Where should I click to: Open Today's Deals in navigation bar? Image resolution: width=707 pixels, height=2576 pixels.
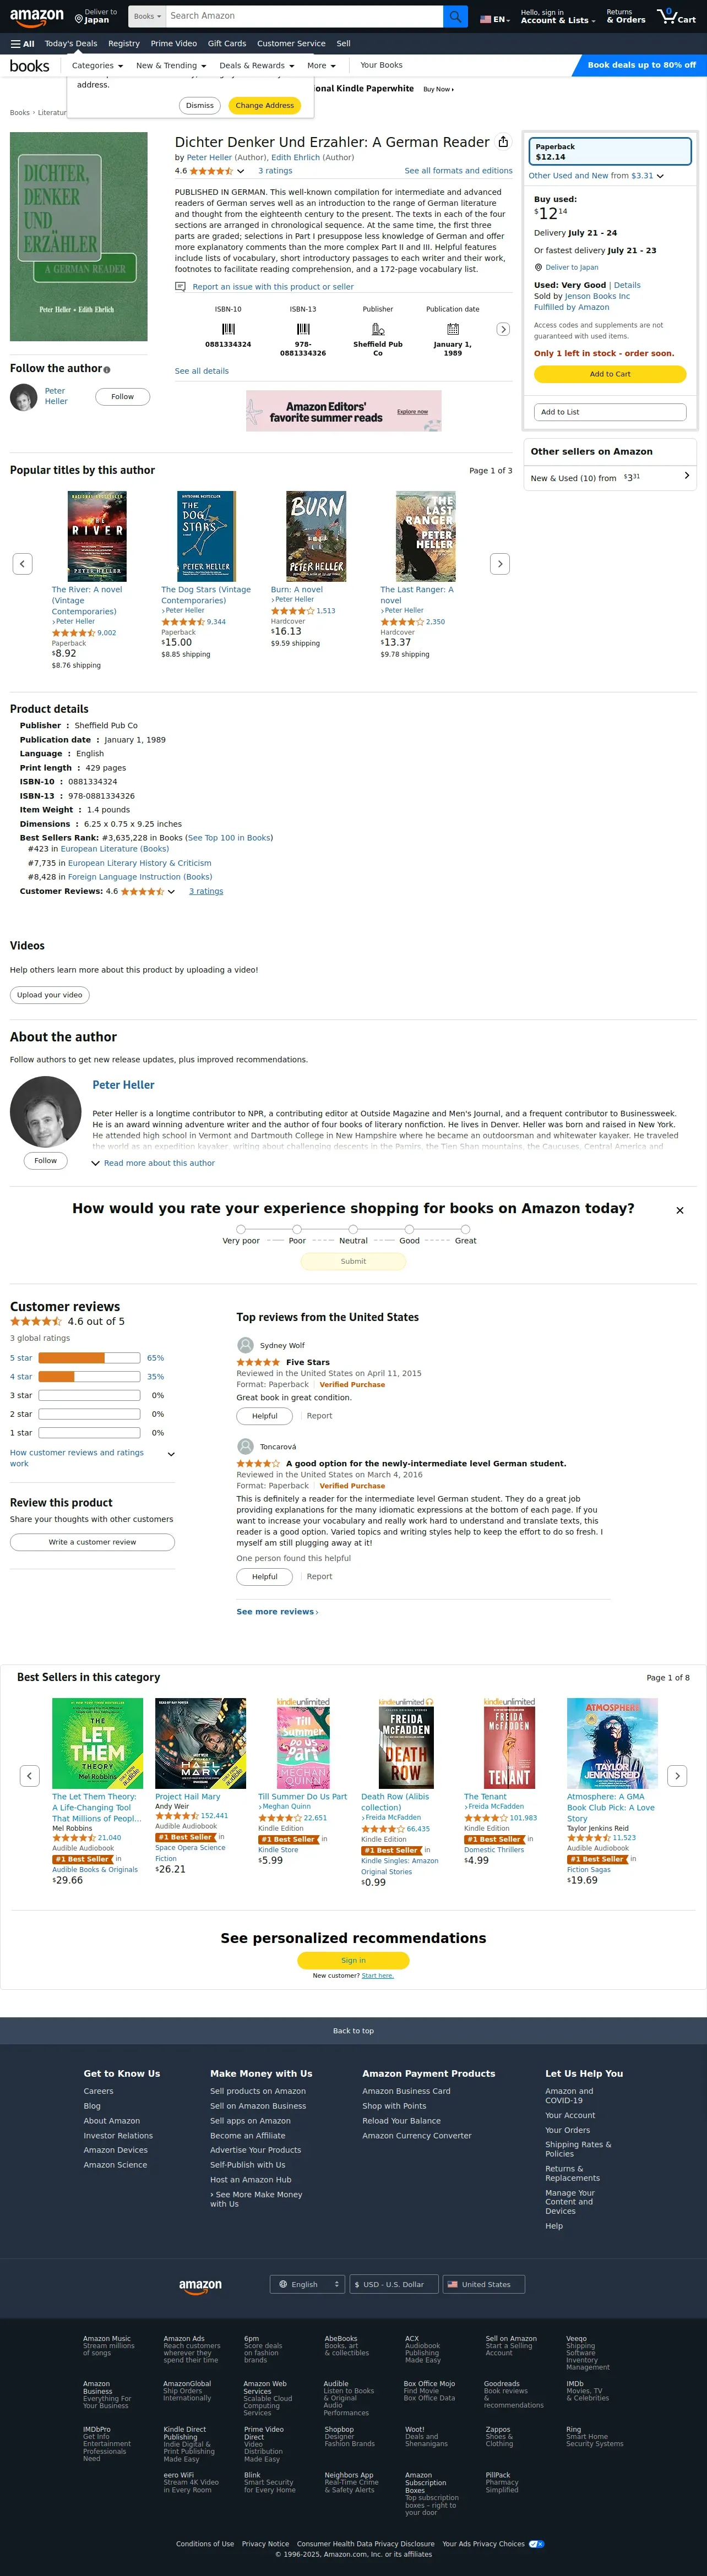pyautogui.click(x=71, y=44)
